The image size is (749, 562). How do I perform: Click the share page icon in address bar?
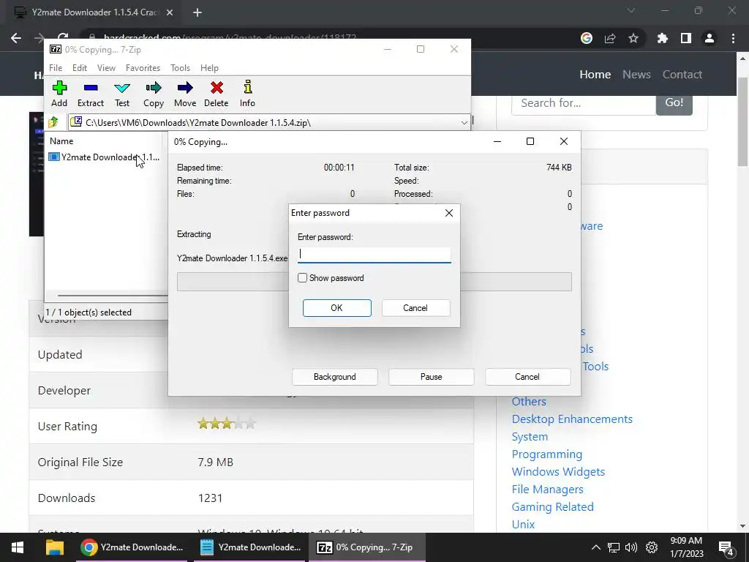pyautogui.click(x=610, y=38)
